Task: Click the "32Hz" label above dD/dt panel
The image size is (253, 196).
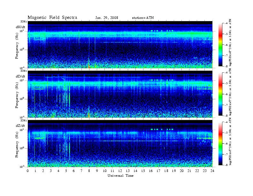Action: coord(23,71)
